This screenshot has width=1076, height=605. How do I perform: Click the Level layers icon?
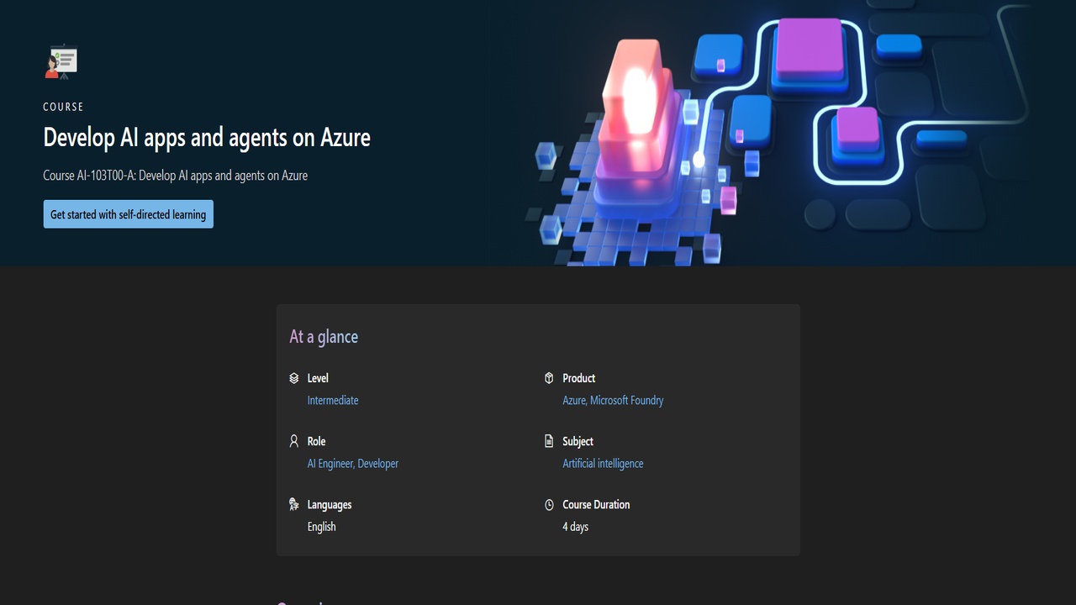point(293,378)
